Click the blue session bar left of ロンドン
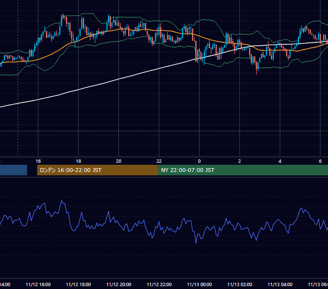Screen dimensions: 328x289 point(14,170)
